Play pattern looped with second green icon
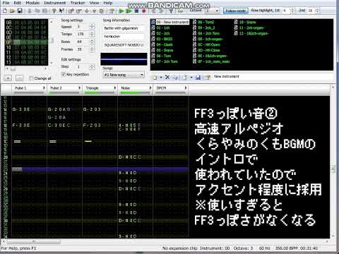 129,11
